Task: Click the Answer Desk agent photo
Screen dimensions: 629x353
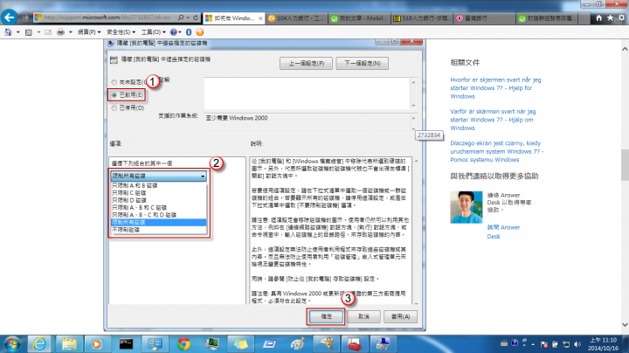Action: (467, 207)
